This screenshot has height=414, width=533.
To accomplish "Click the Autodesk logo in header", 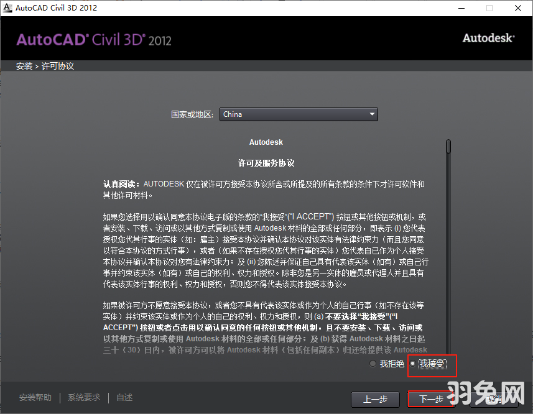I will click(488, 38).
